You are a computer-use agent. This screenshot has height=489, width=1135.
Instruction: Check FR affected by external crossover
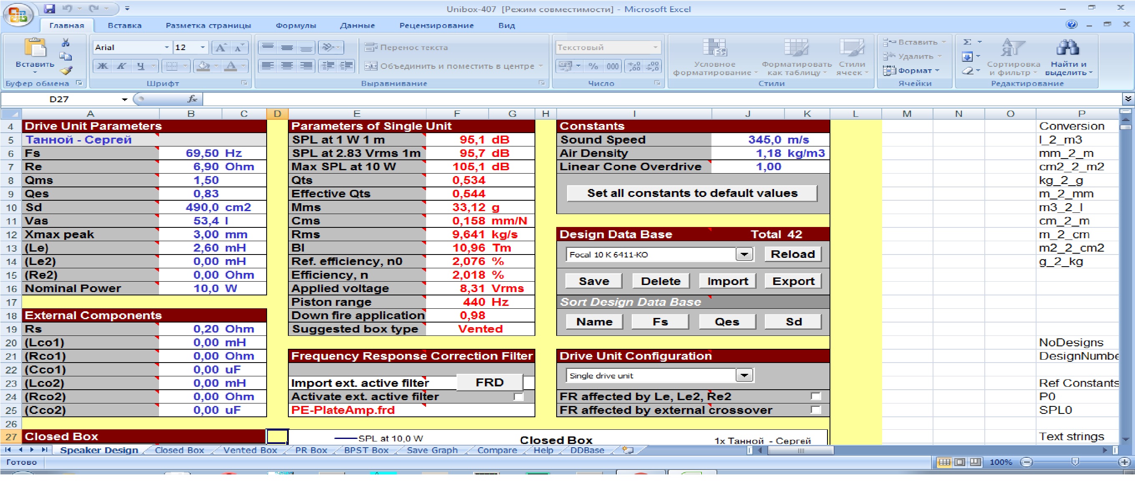[815, 410]
